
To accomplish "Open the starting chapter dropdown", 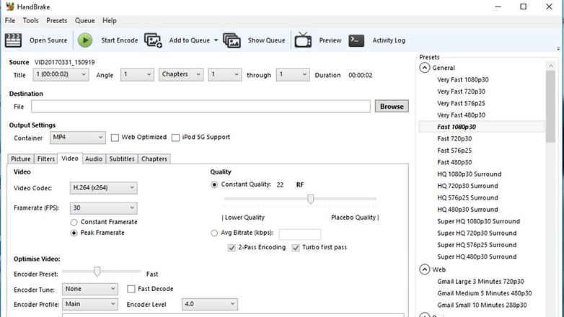I will (224, 74).
